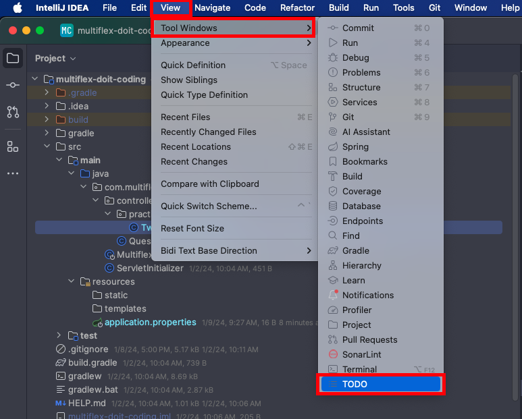Open Notifications tool window
Screen dimensions: 522x419
click(380, 296)
